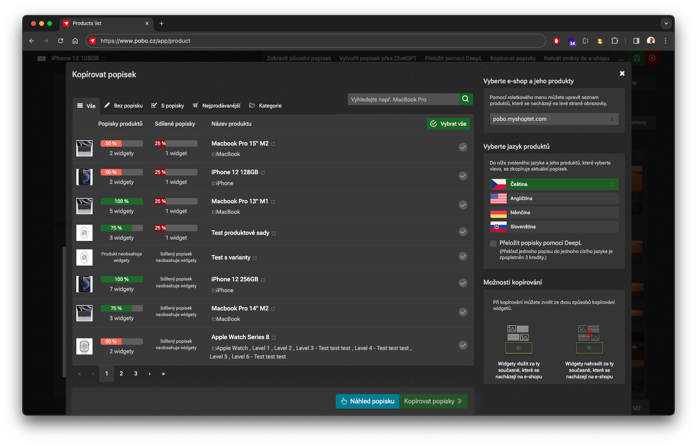
Task: Select checkmark for Macbook Pro 13" M1 row
Action: coord(463,205)
